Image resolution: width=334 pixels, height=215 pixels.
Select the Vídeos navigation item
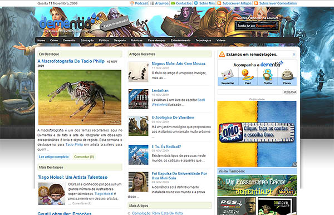(x=220, y=40)
